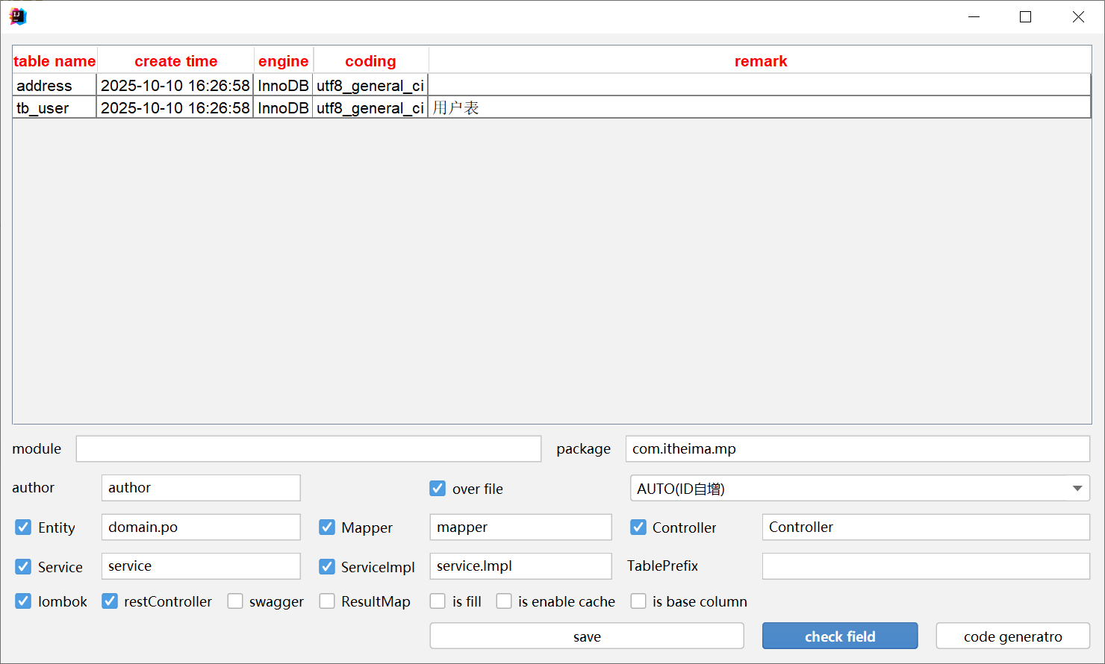This screenshot has height=664, width=1105.
Task: Click InnoDB cell in tb_user row
Action: click(x=283, y=107)
